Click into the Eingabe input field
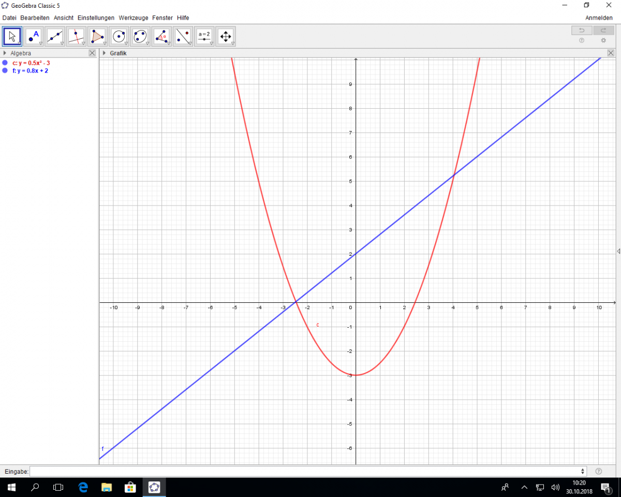The height and width of the screenshot is (497, 621). click(x=305, y=471)
